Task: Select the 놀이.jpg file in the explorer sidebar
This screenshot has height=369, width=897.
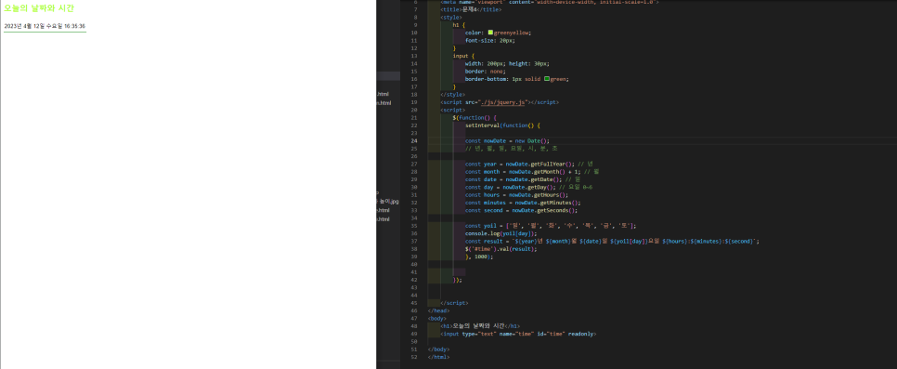Action: pyautogui.click(x=387, y=202)
